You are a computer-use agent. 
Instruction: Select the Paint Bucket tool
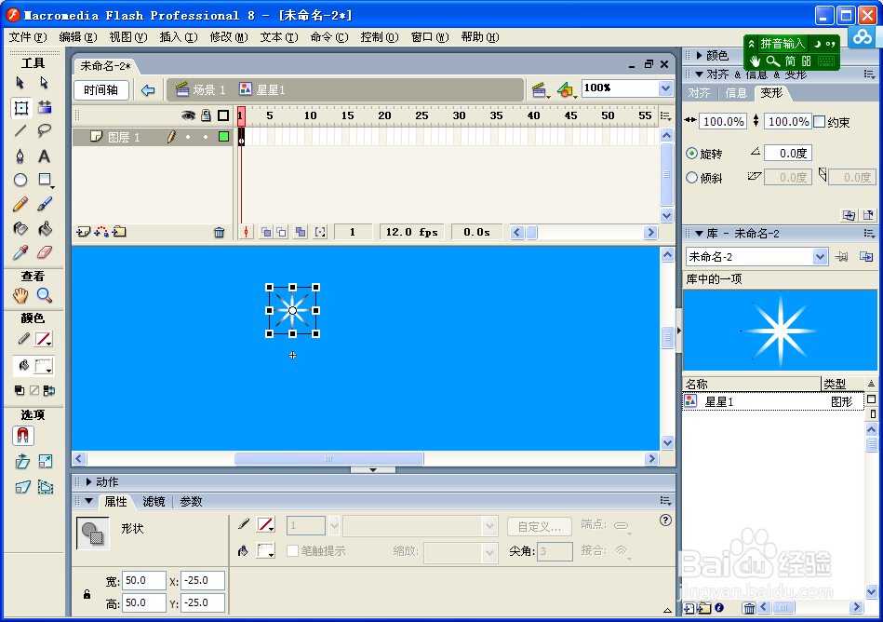pos(45,228)
